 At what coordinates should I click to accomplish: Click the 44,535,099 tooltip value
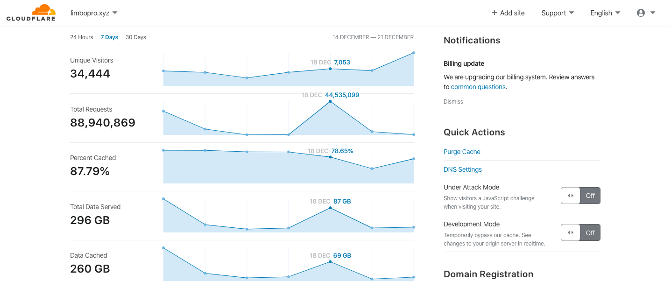click(342, 95)
